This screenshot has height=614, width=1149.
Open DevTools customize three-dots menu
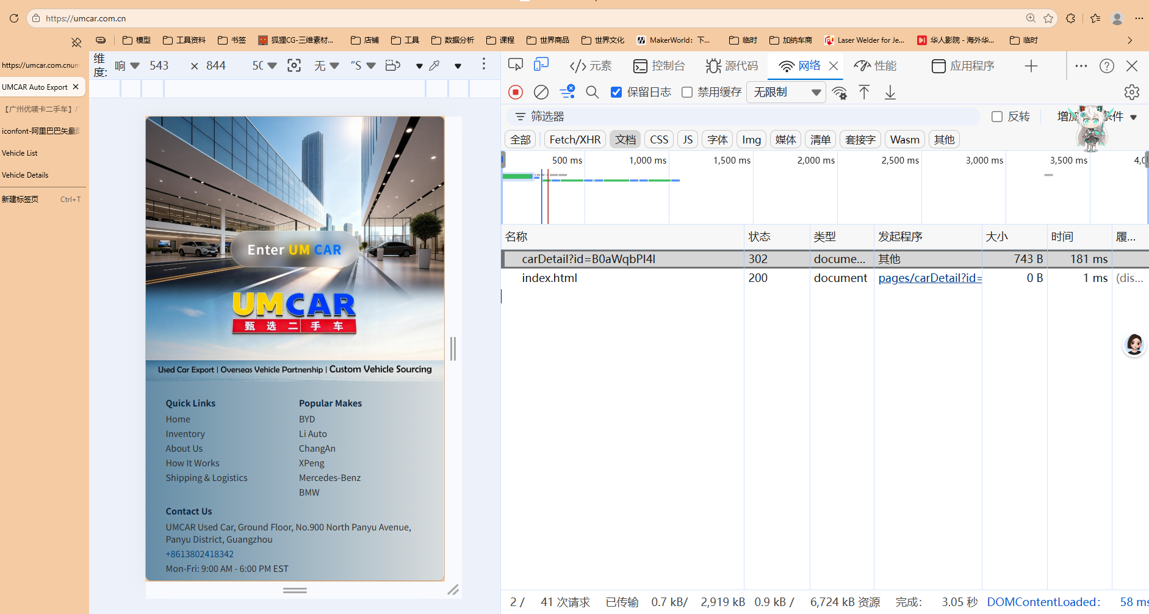pyautogui.click(x=1081, y=66)
